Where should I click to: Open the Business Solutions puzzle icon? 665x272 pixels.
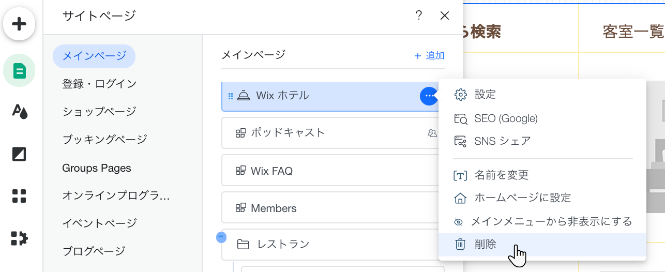(19, 238)
